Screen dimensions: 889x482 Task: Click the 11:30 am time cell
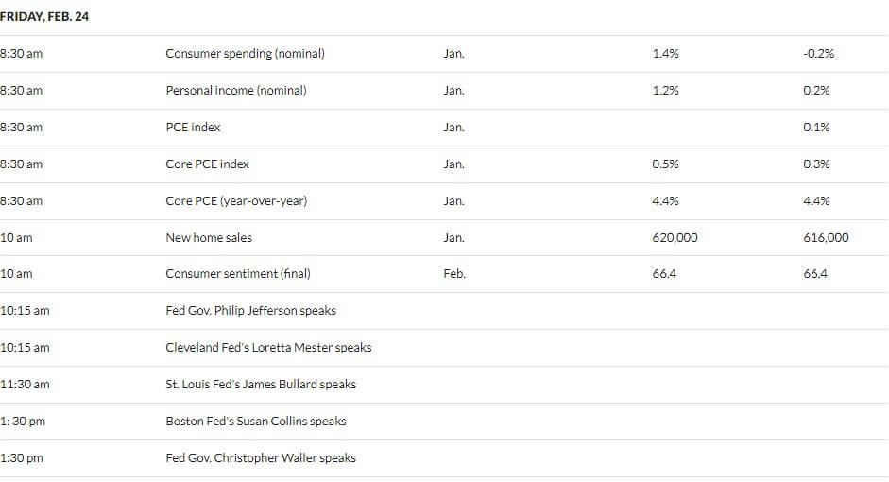tap(25, 384)
